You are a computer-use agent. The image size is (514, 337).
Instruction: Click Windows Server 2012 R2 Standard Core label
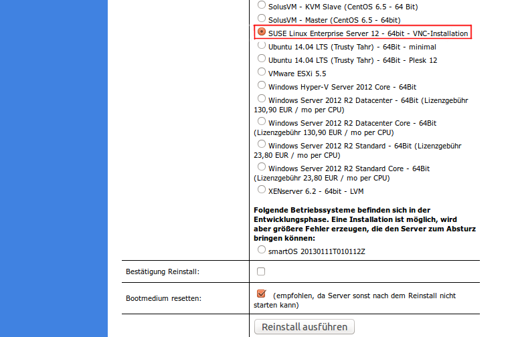click(342, 173)
